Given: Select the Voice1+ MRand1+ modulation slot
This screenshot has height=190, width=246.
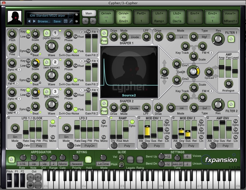Looking at the screenshot, I should pos(230,17).
